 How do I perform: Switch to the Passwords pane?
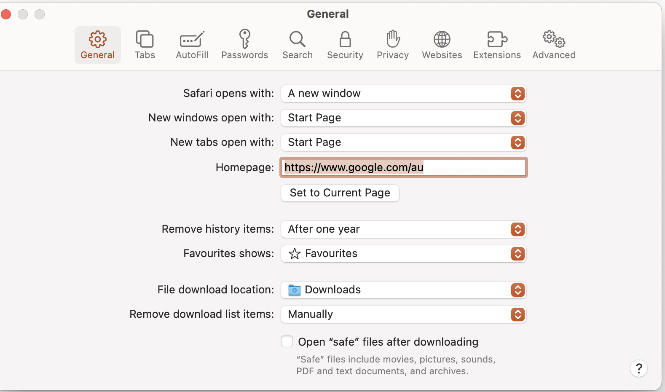click(244, 45)
